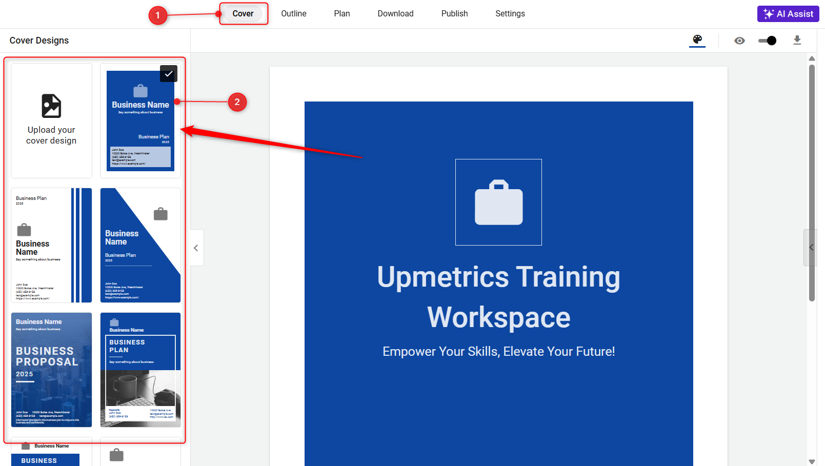The width and height of the screenshot is (825, 466).
Task: Upload your cover design
Action: click(x=51, y=120)
